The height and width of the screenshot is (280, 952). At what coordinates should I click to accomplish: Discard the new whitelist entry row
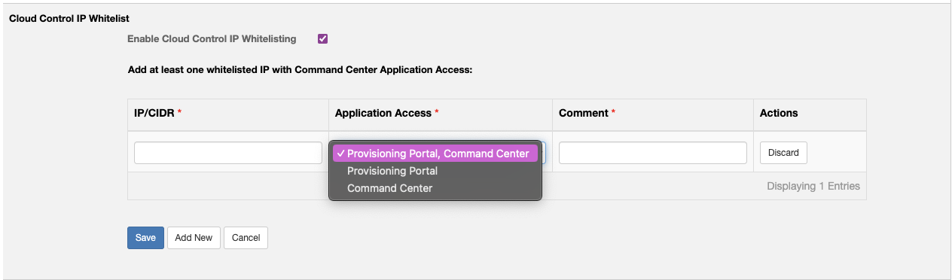pyautogui.click(x=783, y=153)
